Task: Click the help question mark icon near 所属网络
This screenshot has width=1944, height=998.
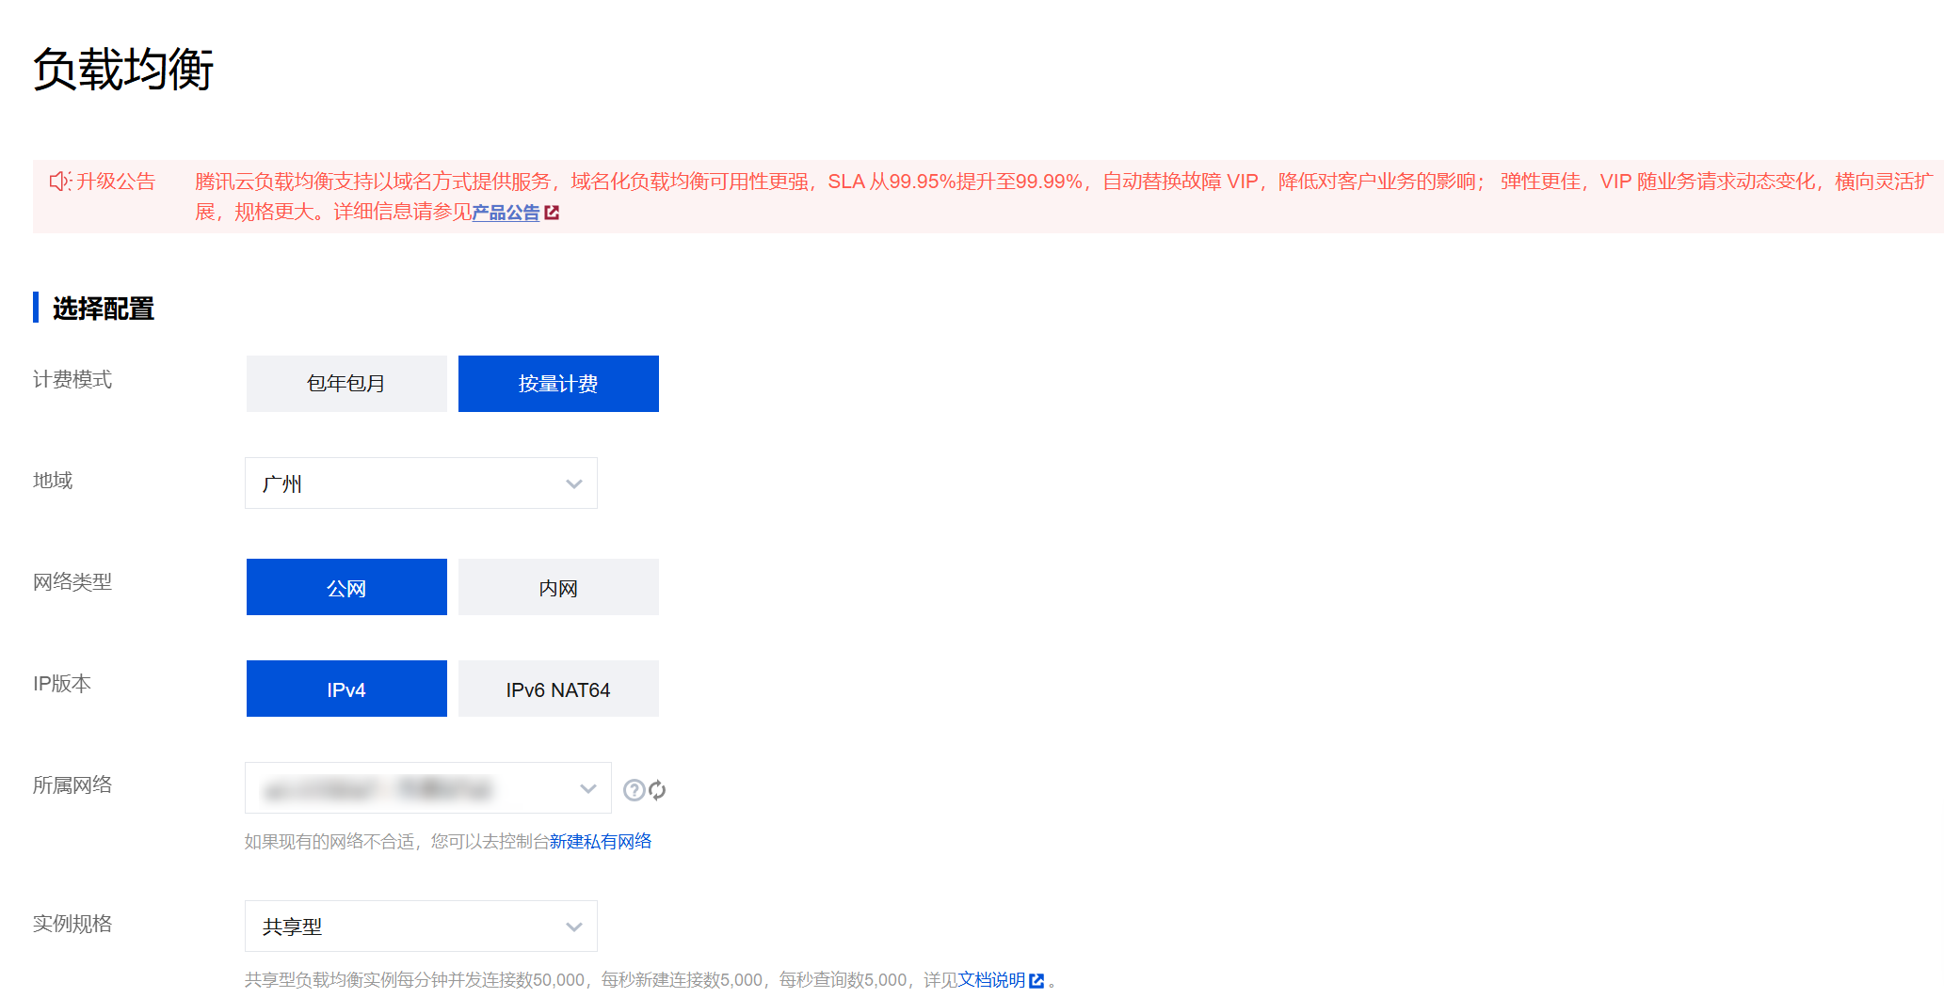Action: pyautogui.click(x=635, y=790)
